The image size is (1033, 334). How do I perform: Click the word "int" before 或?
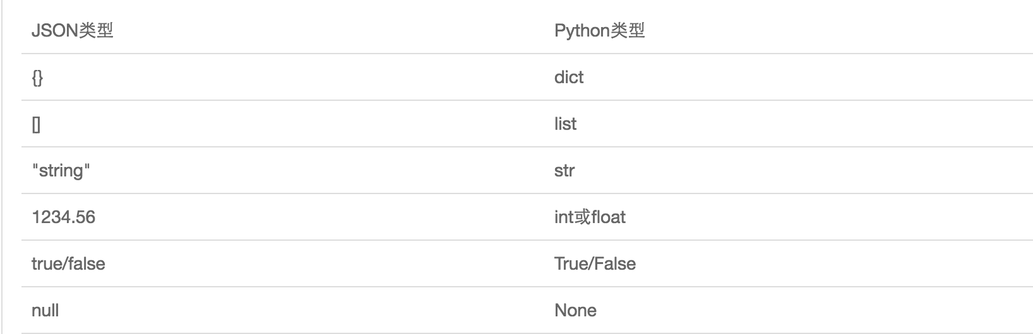coord(564,217)
